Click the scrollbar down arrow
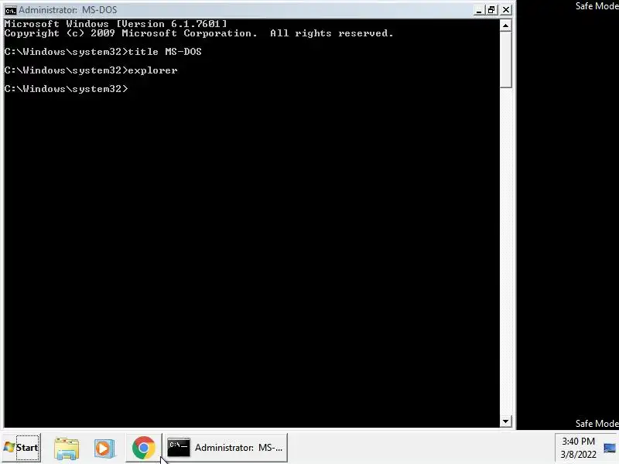This screenshot has width=619, height=464. [x=506, y=421]
